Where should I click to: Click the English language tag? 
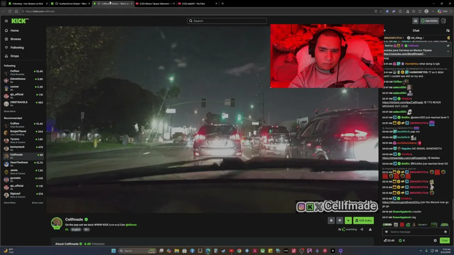(76, 229)
